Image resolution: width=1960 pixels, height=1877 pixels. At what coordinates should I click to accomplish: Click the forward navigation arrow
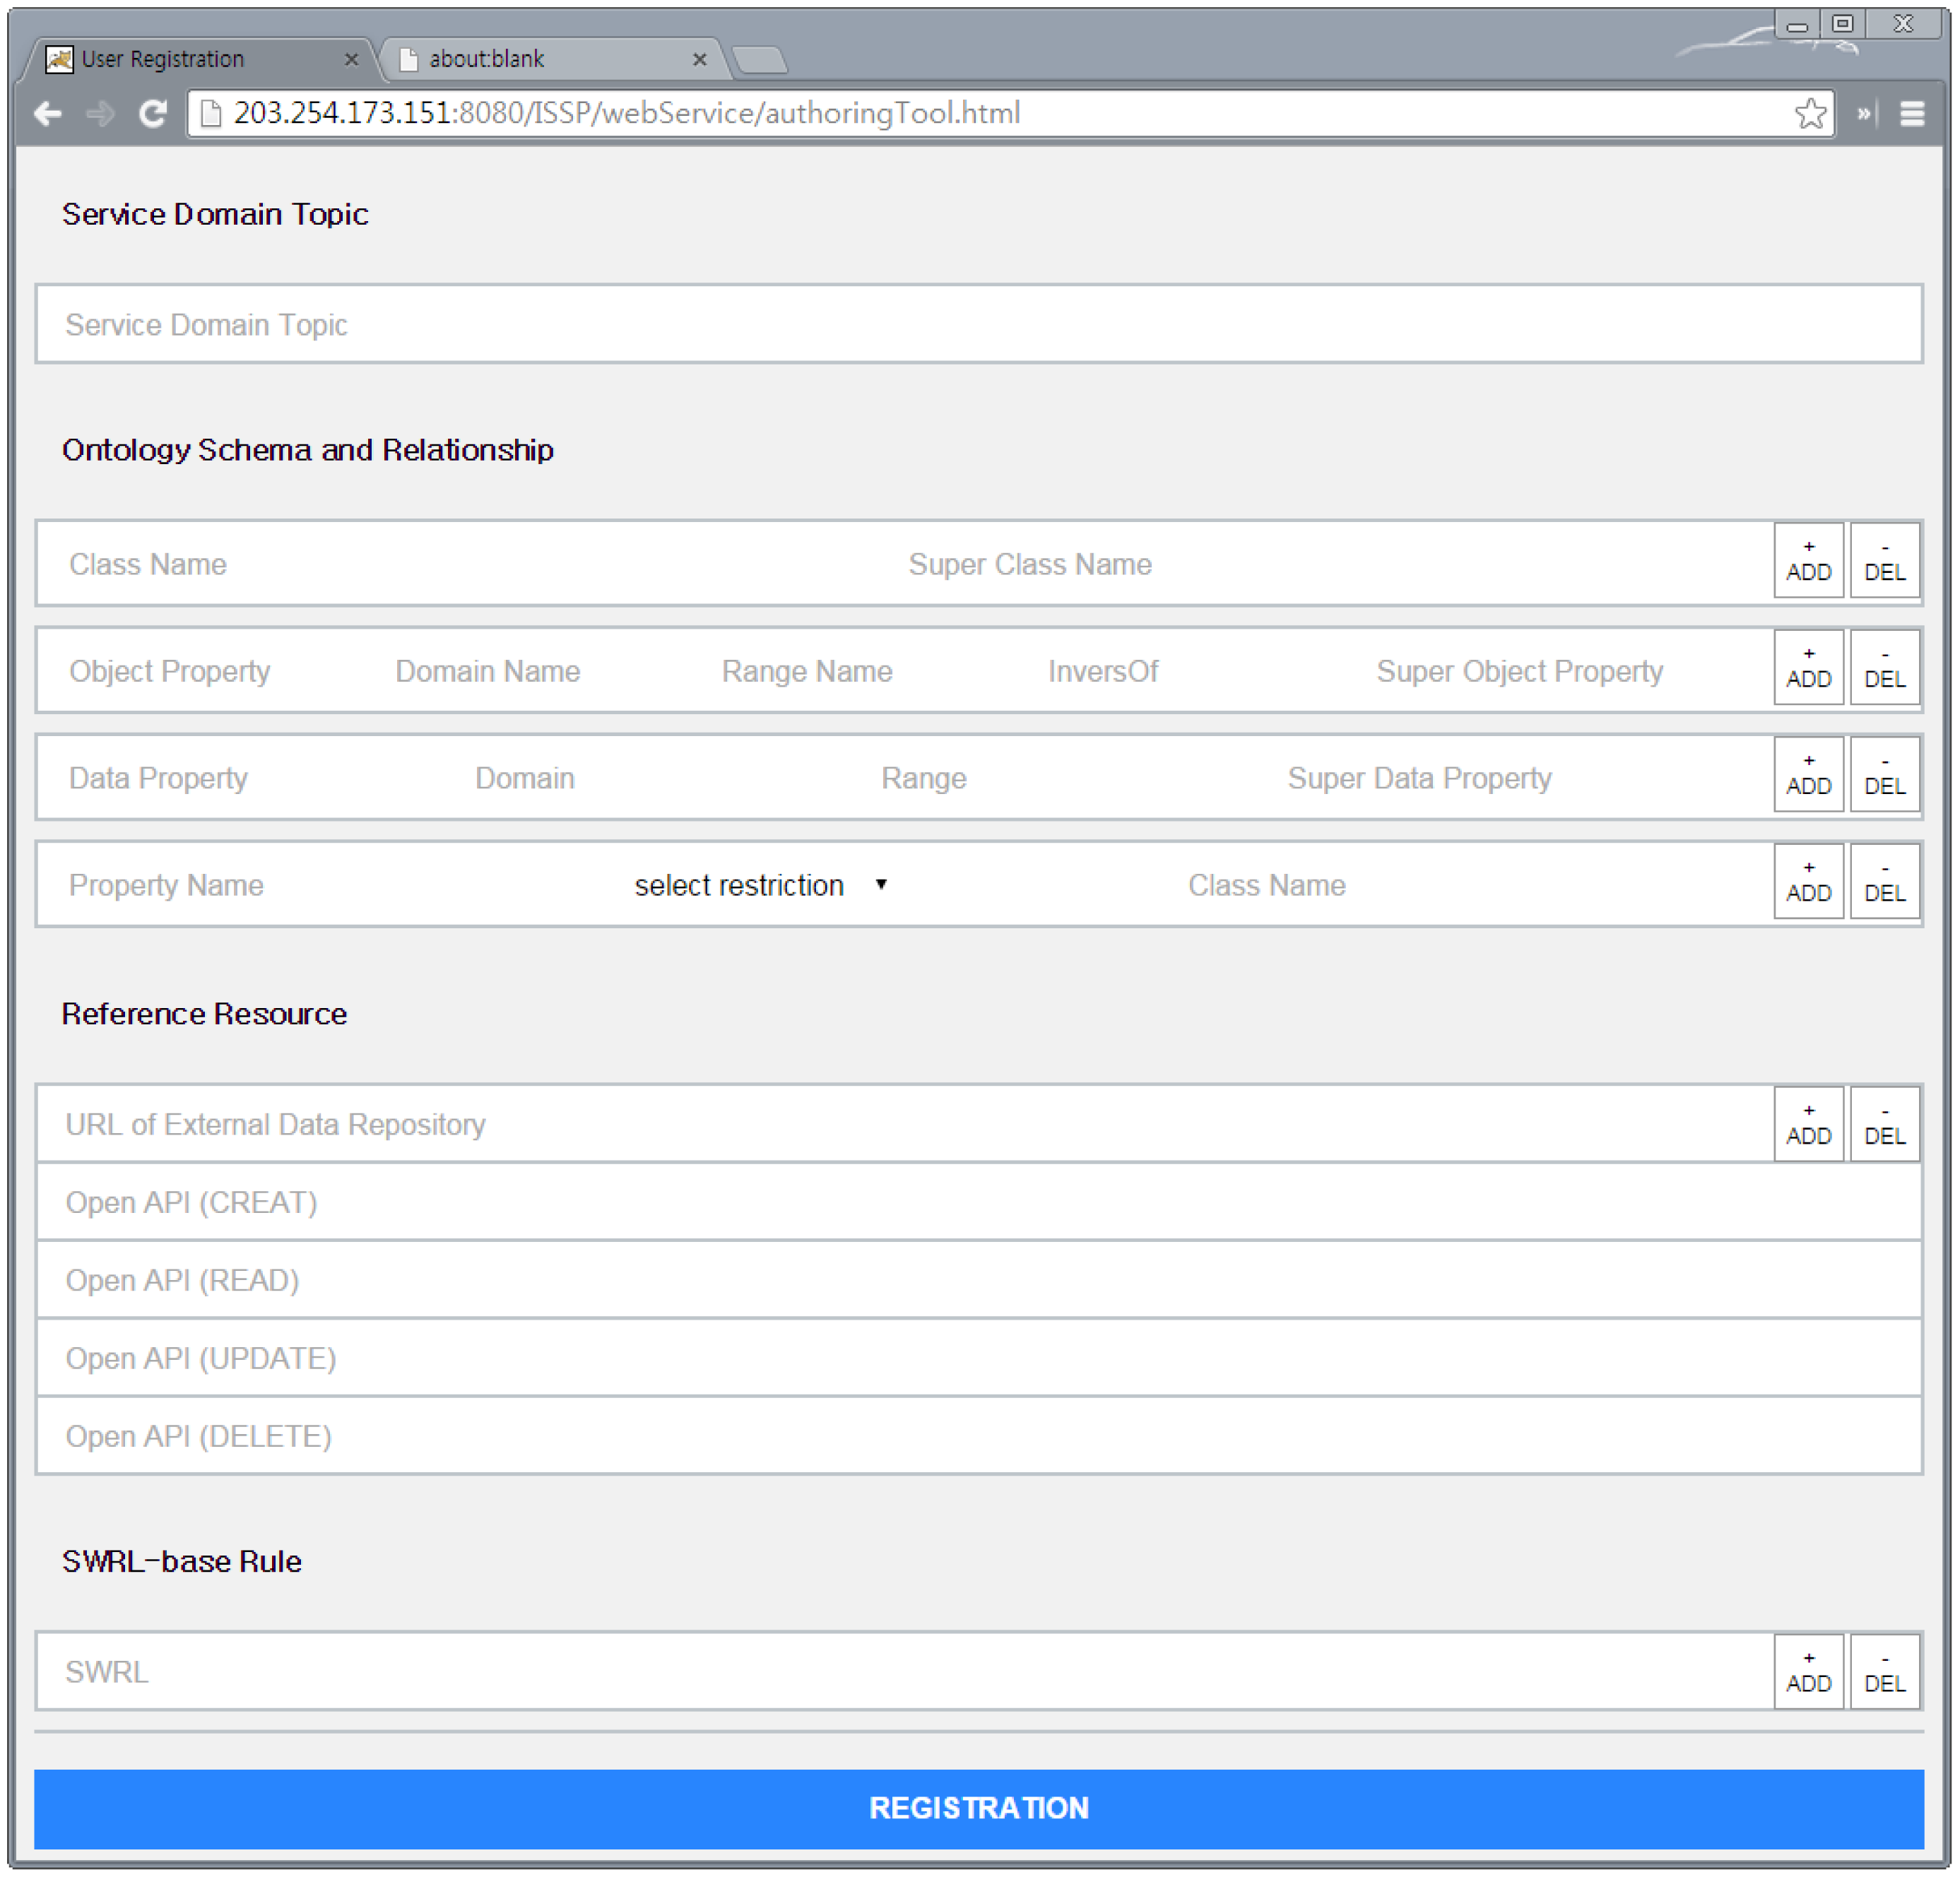100,114
